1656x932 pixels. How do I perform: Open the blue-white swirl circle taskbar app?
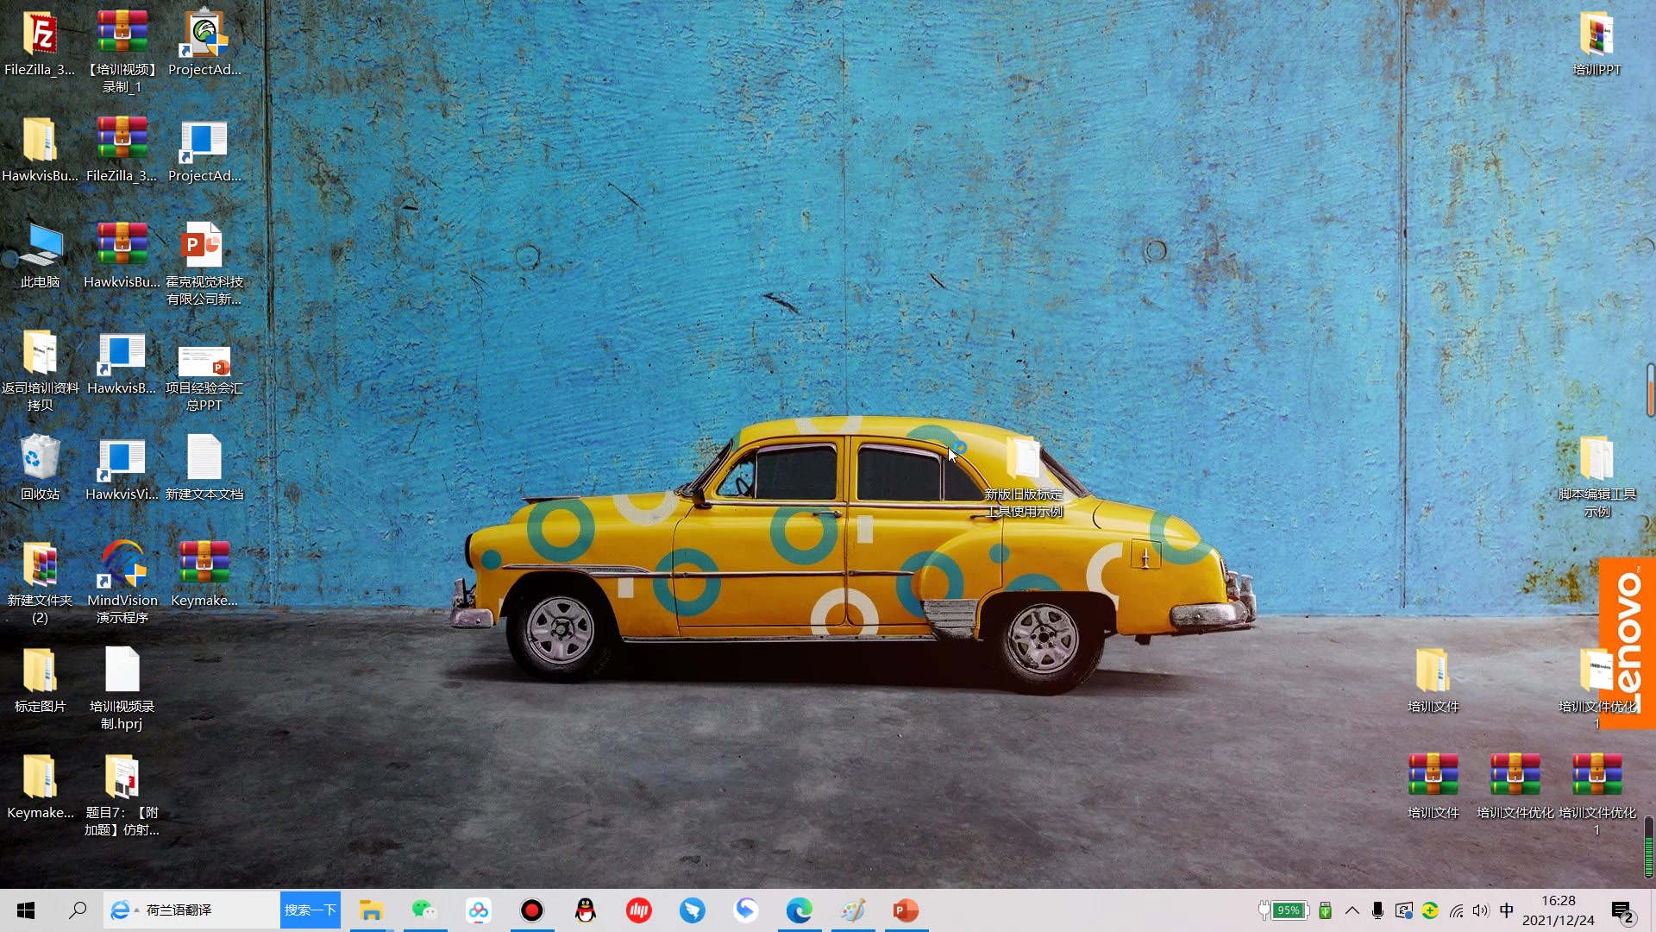pos(746,910)
